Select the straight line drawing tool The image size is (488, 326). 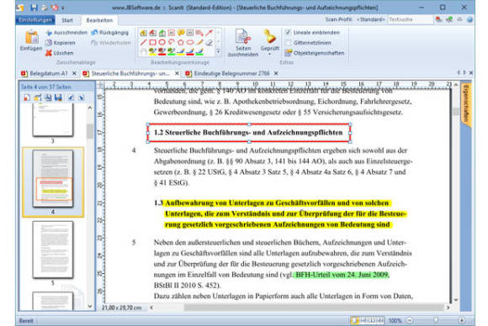coord(144,43)
